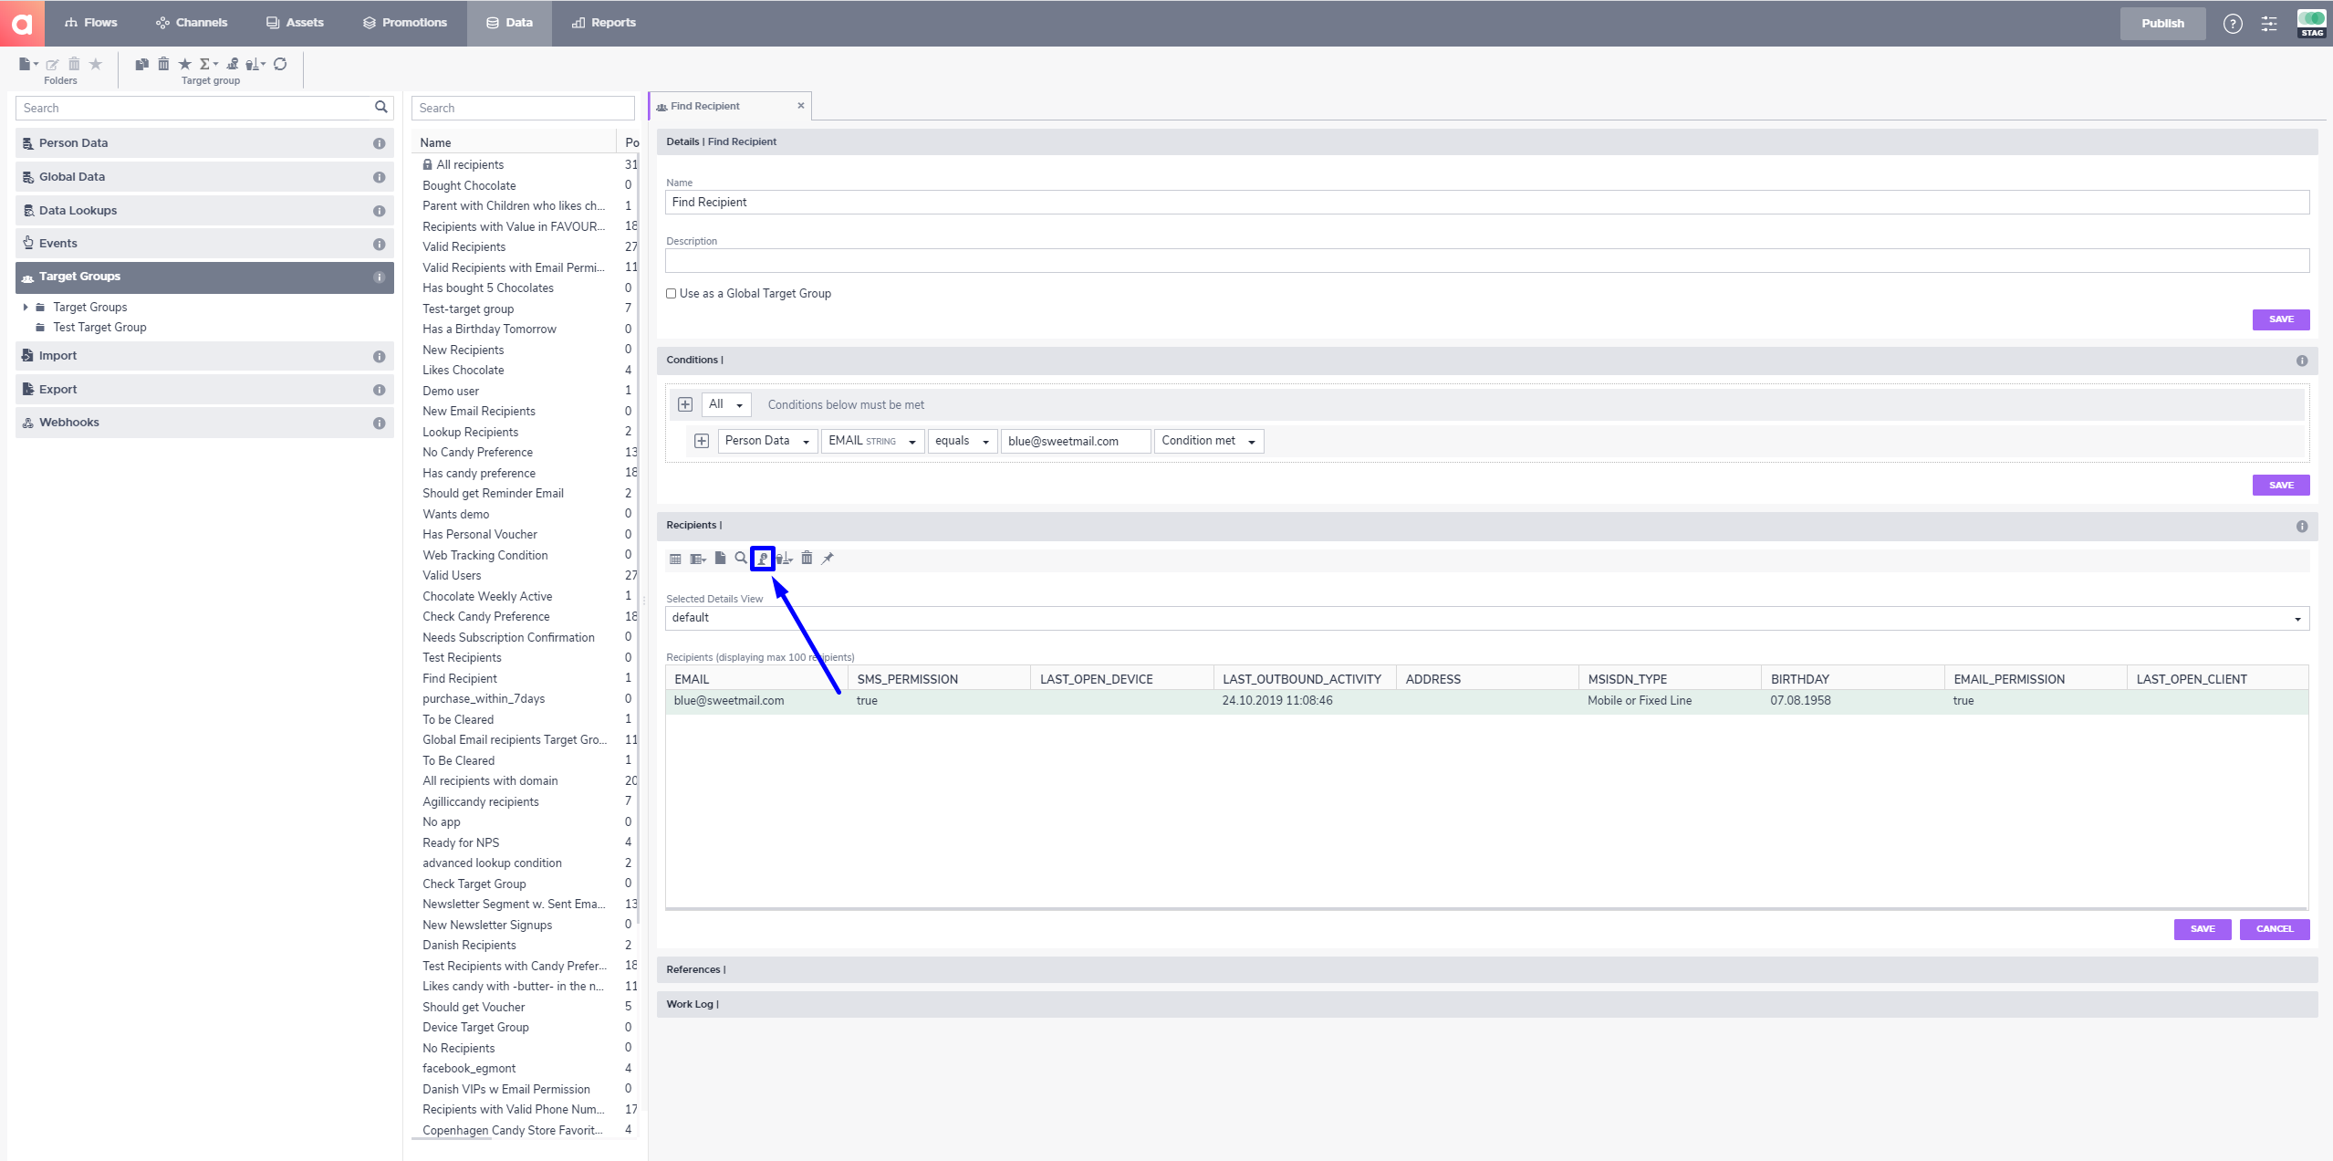Click the Person Data info icon
Screen dimensions: 2333x1161
[x=379, y=143]
